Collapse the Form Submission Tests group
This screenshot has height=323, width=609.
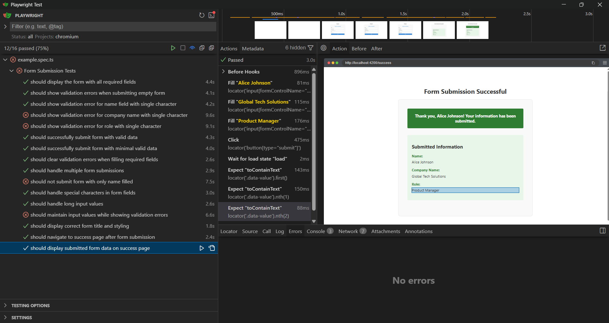coord(12,71)
